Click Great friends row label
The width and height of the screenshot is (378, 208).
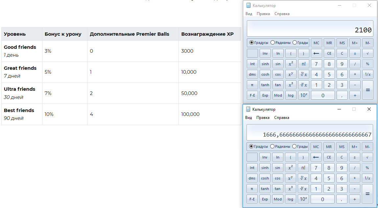click(20, 68)
